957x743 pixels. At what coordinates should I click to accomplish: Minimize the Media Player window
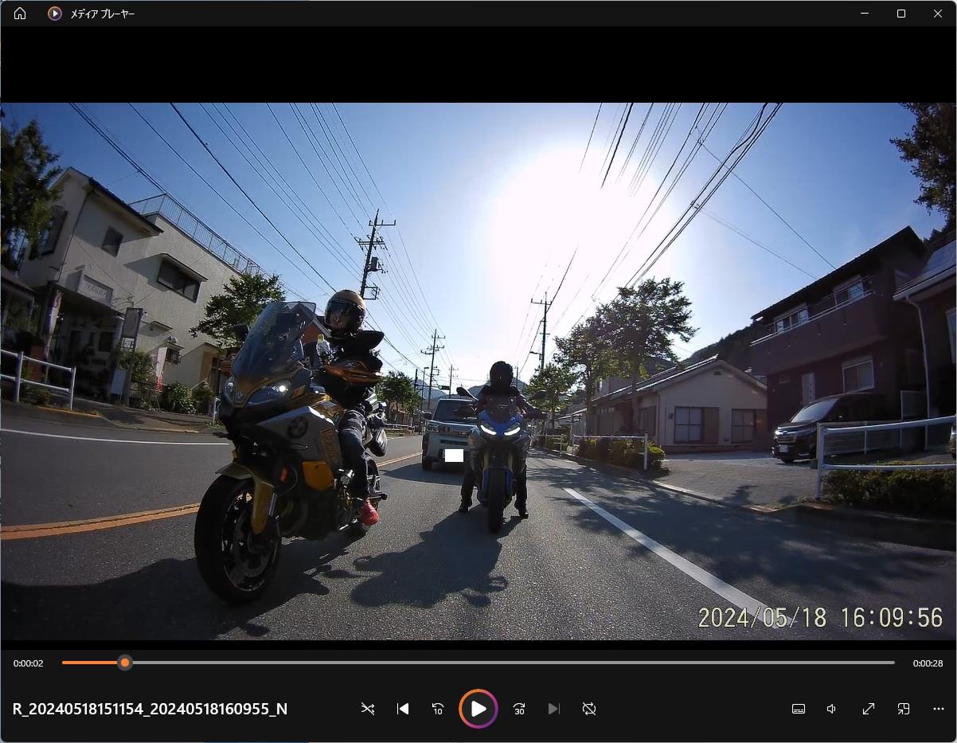click(x=865, y=14)
